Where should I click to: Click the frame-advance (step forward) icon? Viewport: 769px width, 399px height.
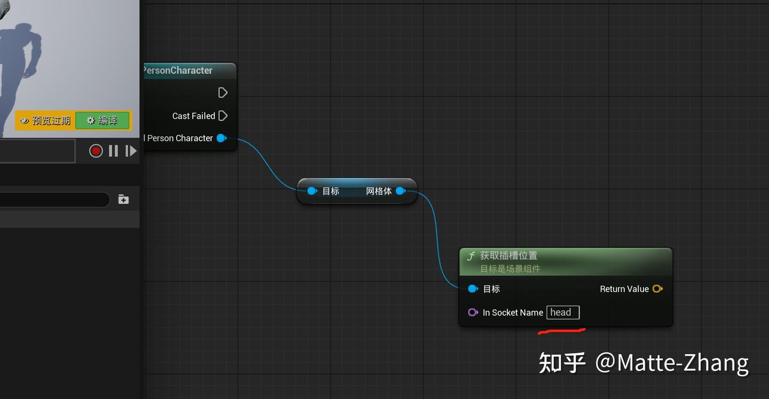pos(131,150)
